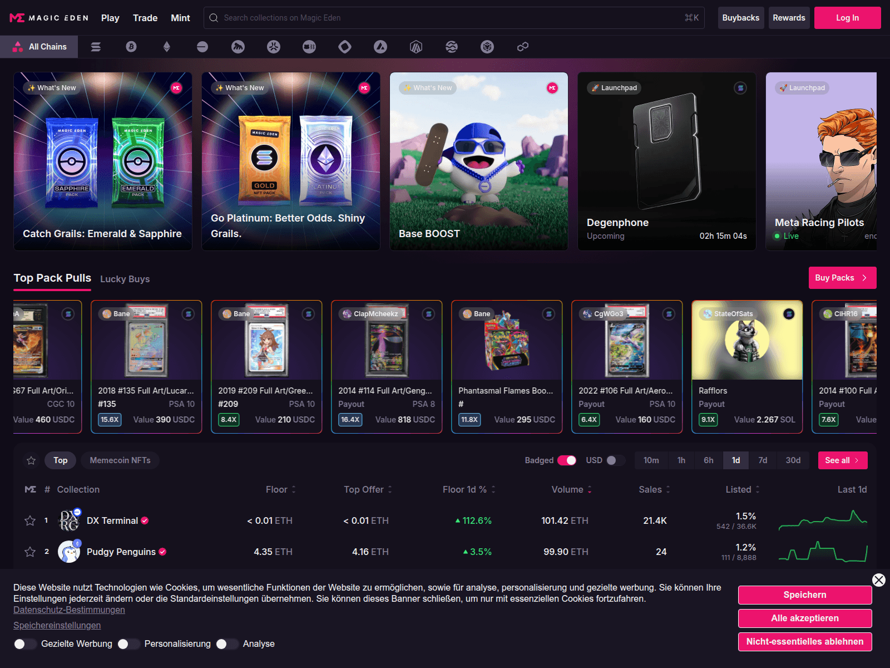The width and height of the screenshot is (890, 668).
Task: Open the Trade menu
Action: 145,18
